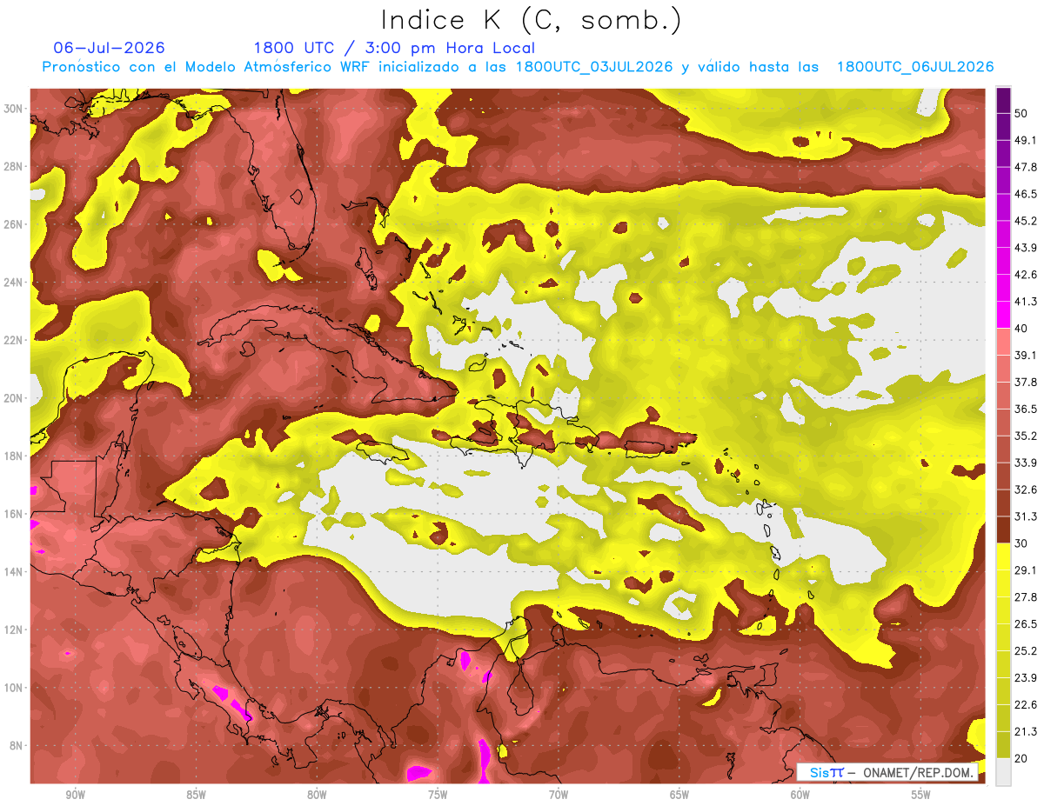The image size is (1044, 806).
Task: Click the color bar value '40'
Action: point(1022,329)
